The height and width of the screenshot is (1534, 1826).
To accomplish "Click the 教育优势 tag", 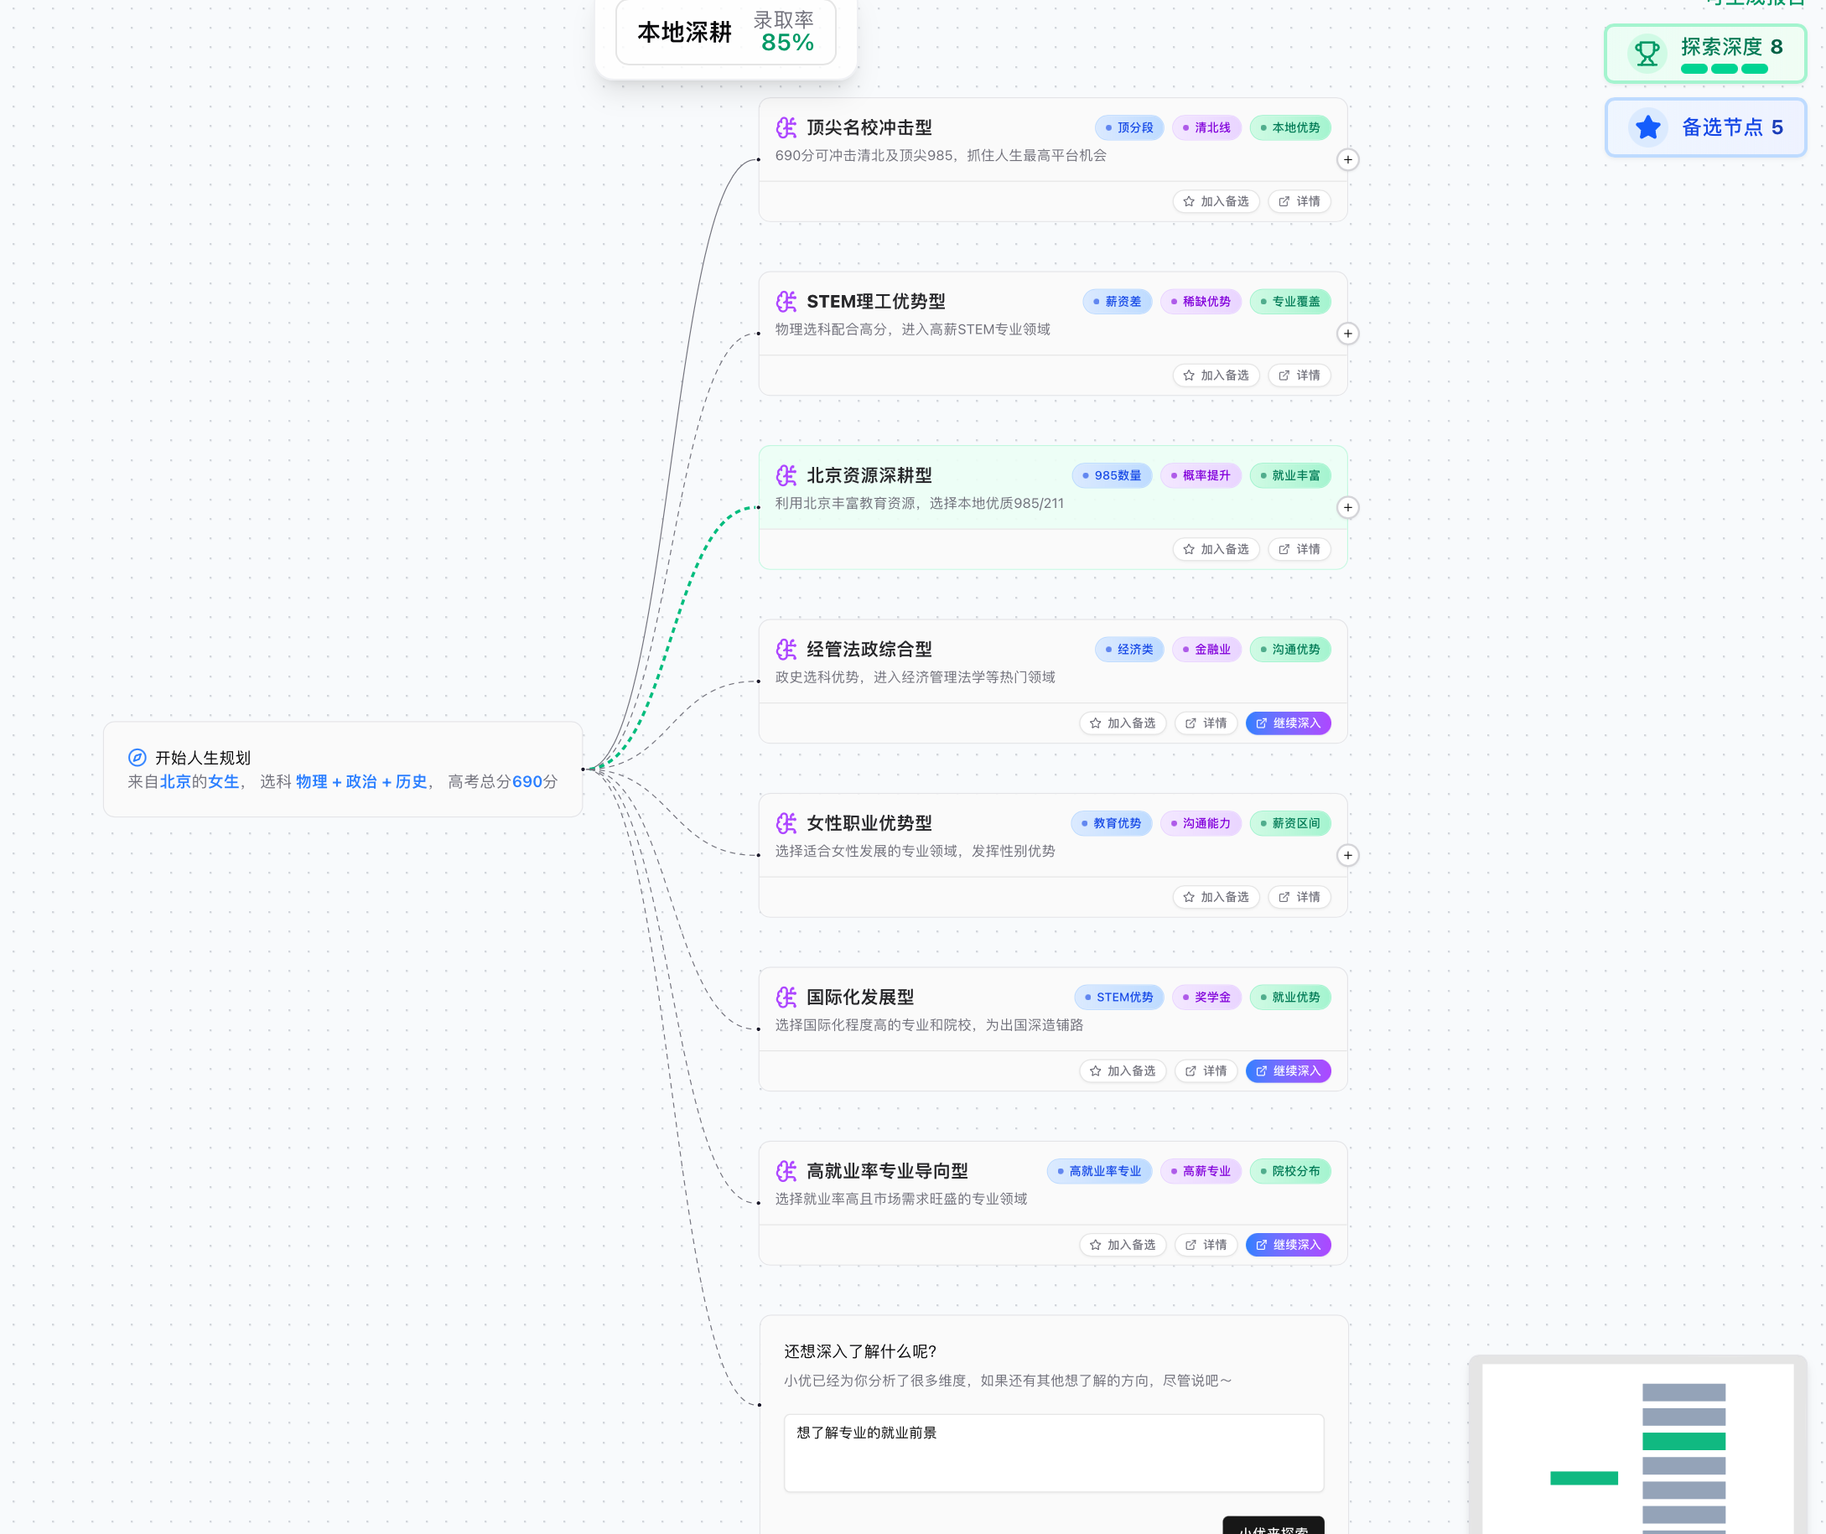I will (1111, 823).
